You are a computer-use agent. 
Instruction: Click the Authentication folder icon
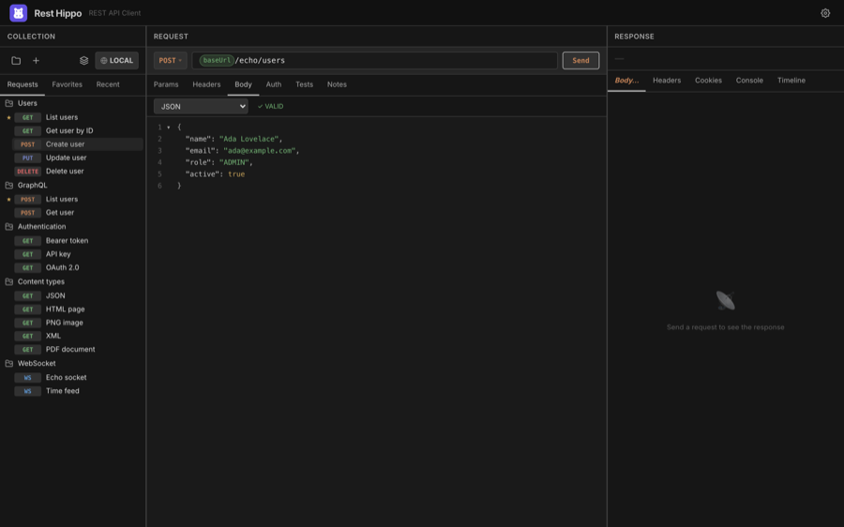tap(9, 227)
